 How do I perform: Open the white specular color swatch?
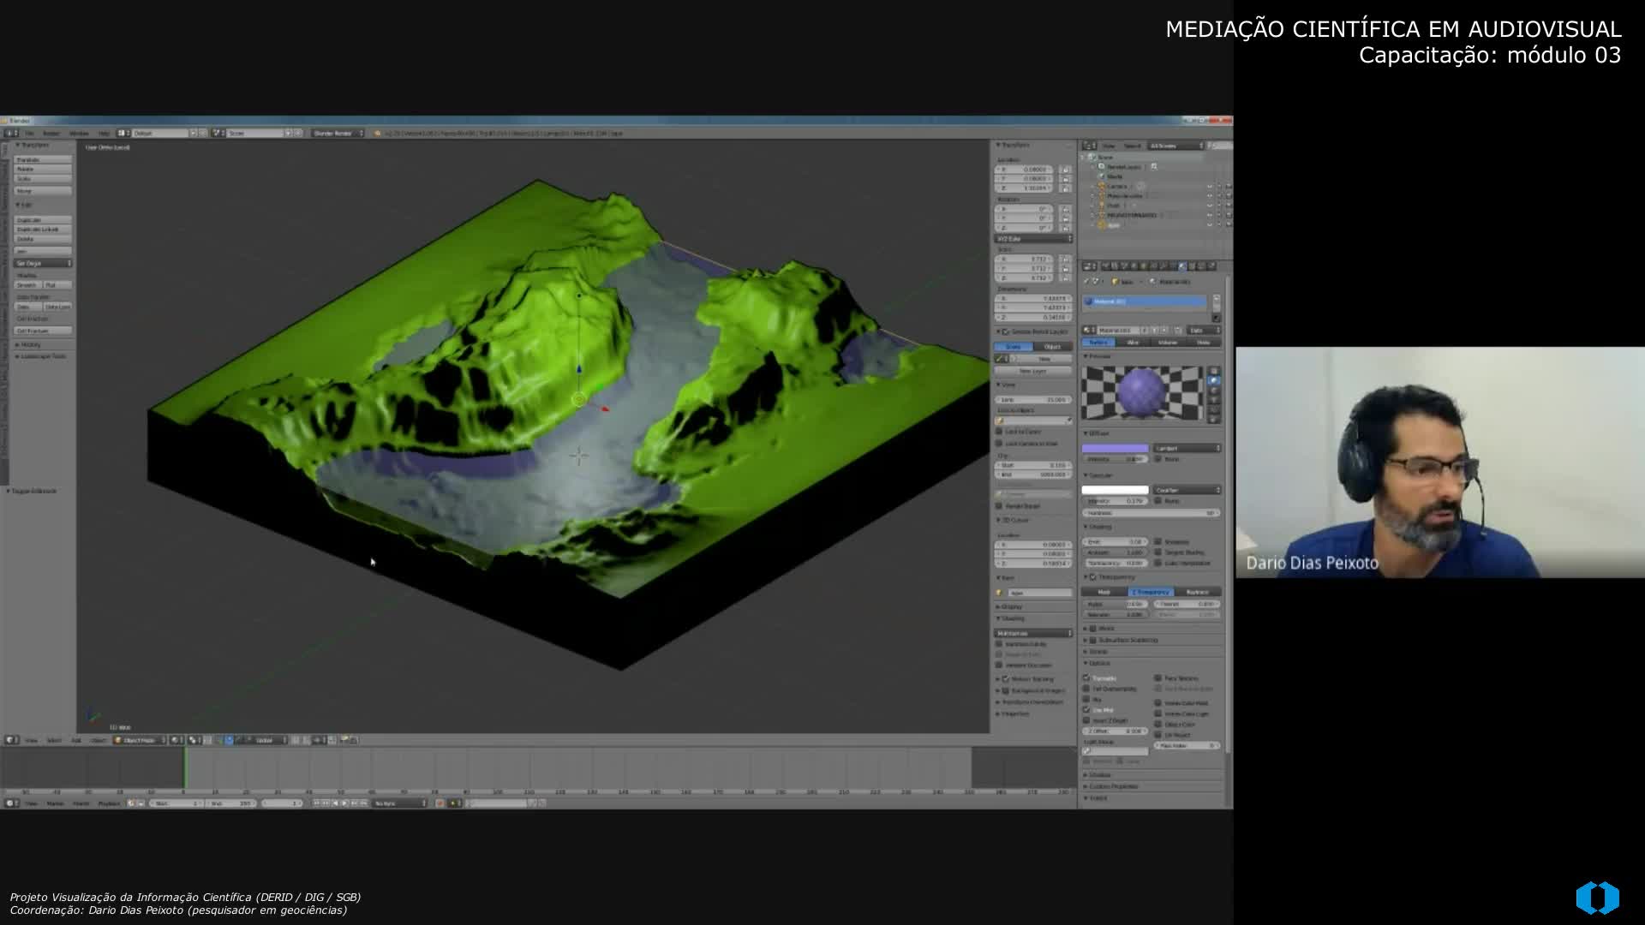click(1115, 490)
